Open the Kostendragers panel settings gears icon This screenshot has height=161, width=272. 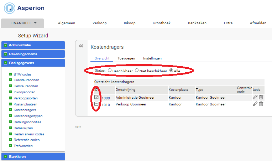point(81,46)
